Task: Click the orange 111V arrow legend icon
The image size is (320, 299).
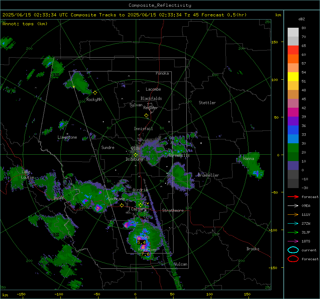Action: pyautogui.click(x=293, y=214)
